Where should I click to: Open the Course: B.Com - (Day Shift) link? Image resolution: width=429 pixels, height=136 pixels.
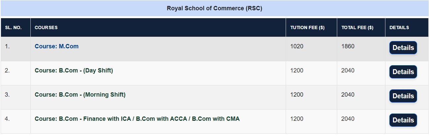coord(74,70)
